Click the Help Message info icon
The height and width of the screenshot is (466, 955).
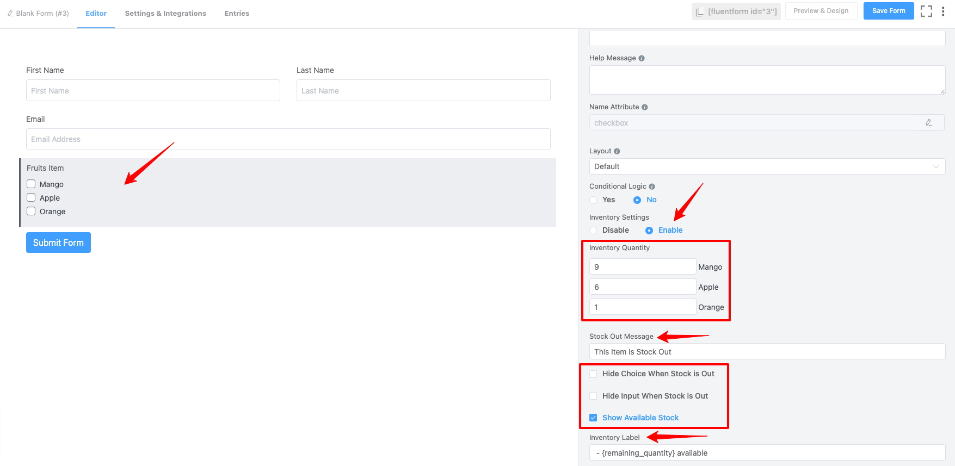[x=642, y=58]
